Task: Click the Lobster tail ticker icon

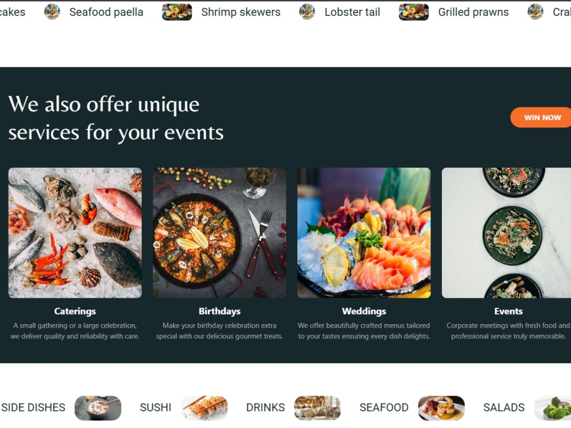Action: pos(307,11)
